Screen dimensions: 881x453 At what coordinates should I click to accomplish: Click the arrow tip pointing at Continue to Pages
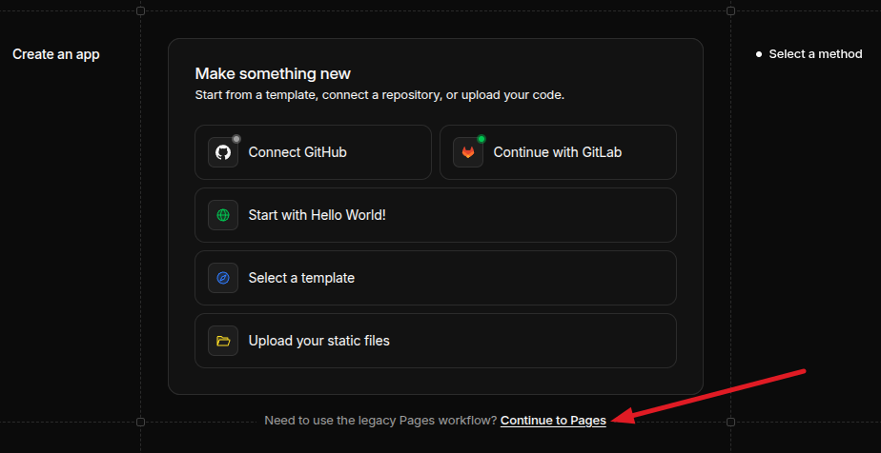[616, 421]
